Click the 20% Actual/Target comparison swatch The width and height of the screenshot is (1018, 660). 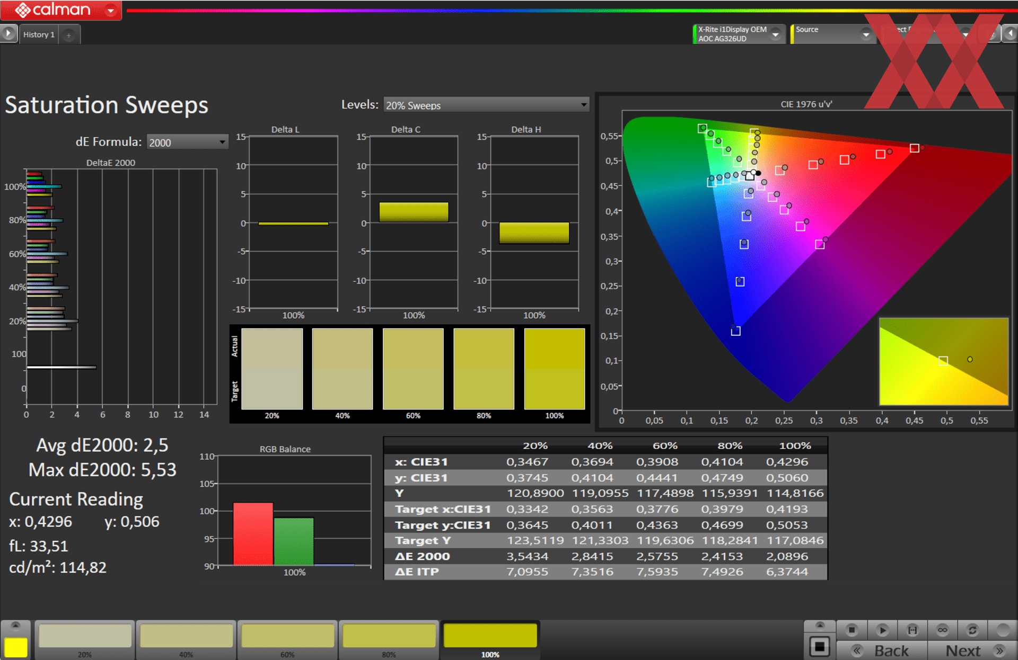tap(272, 369)
